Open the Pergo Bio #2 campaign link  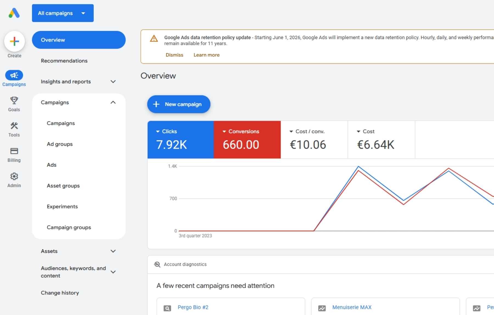click(x=193, y=307)
